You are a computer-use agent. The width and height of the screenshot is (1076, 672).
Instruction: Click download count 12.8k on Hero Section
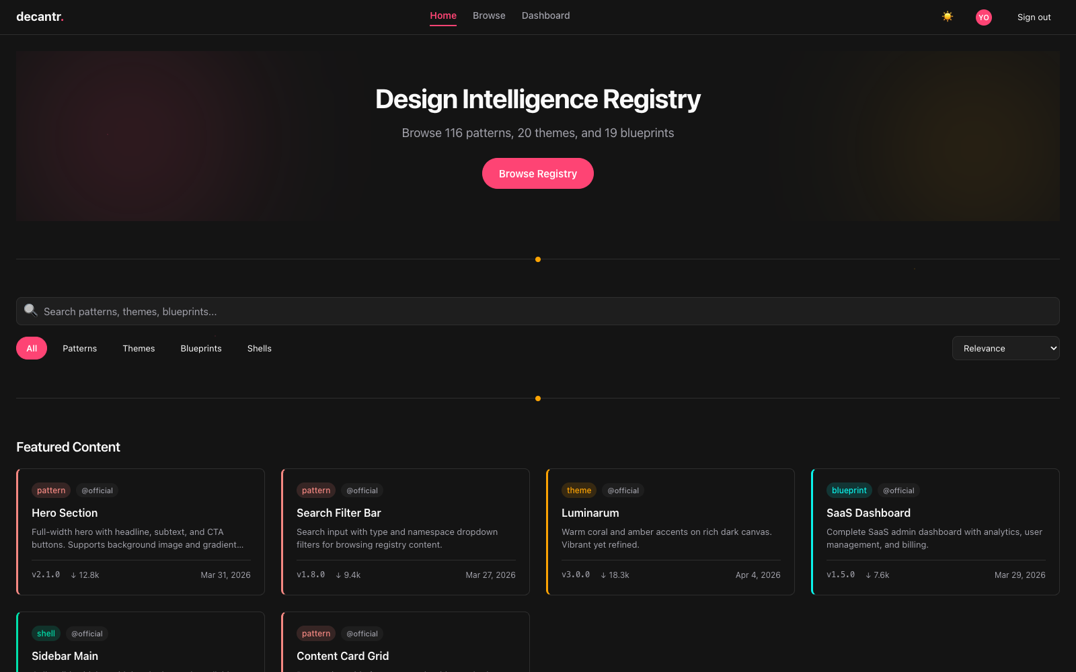point(85,575)
